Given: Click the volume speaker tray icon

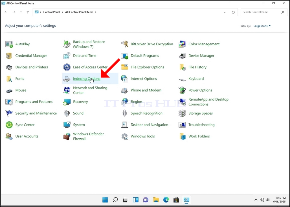Looking at the screenshot, I should click(x=268, y=200).
